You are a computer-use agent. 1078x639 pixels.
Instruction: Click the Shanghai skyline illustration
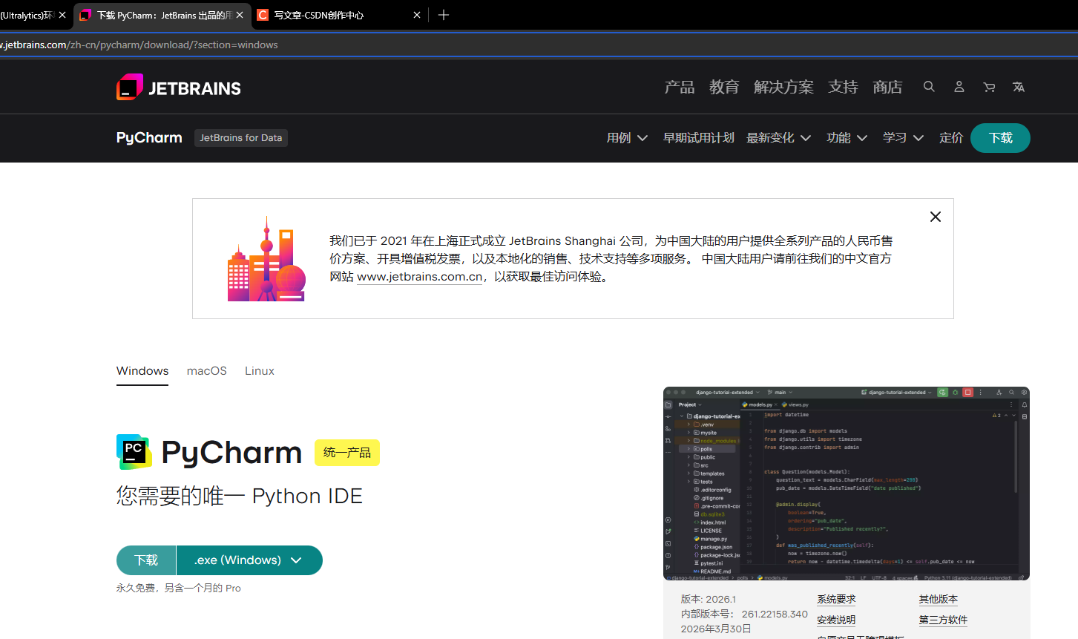click(266, 258)
